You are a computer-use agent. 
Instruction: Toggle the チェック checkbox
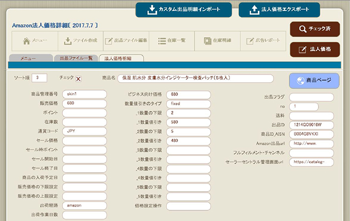click(x=78, y=79)
